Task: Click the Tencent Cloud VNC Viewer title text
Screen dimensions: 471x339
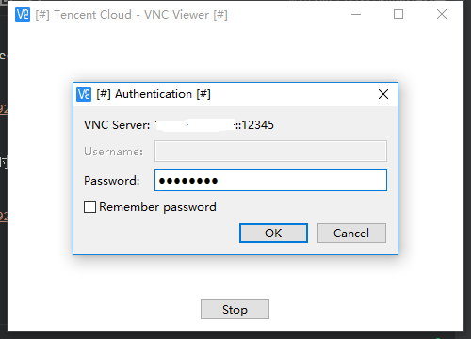Action: [132, 15]
